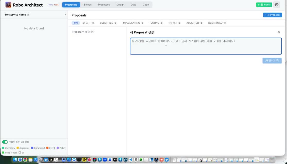Check the UI legend checkbox

[20, 152]
